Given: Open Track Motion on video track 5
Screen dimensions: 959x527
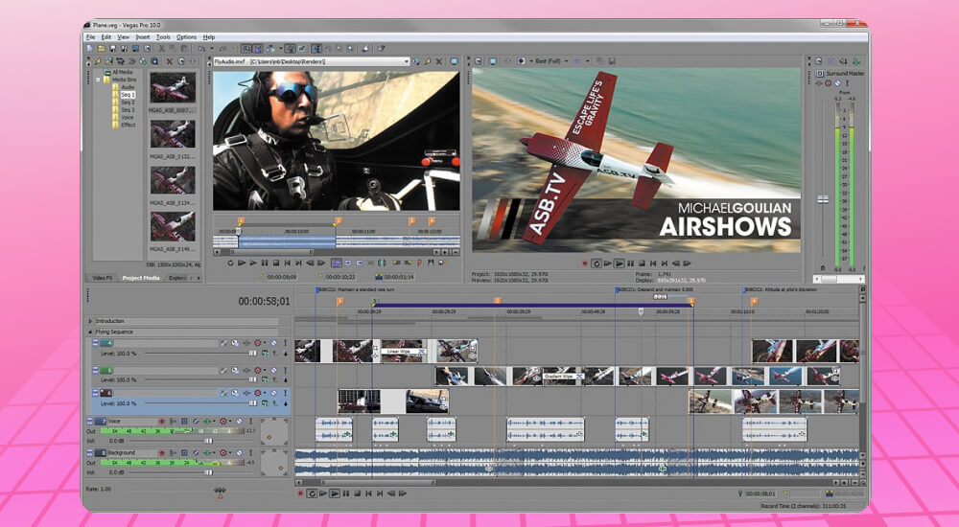Looking at the screenshot, I should click(x=236, y=371).
